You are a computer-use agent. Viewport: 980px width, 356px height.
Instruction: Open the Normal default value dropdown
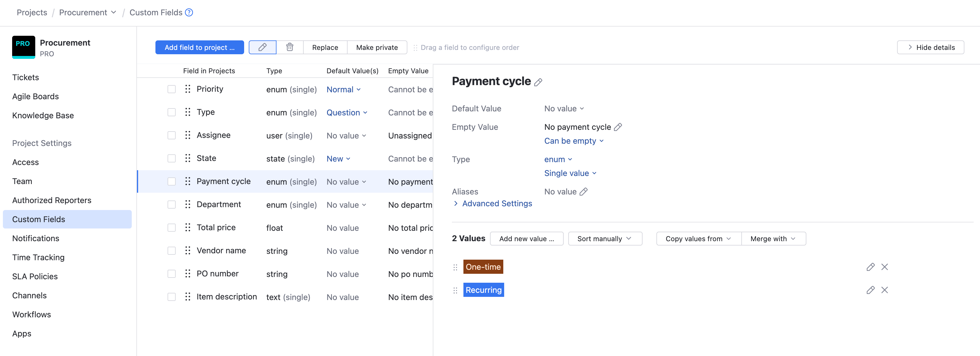coord(343,89)
